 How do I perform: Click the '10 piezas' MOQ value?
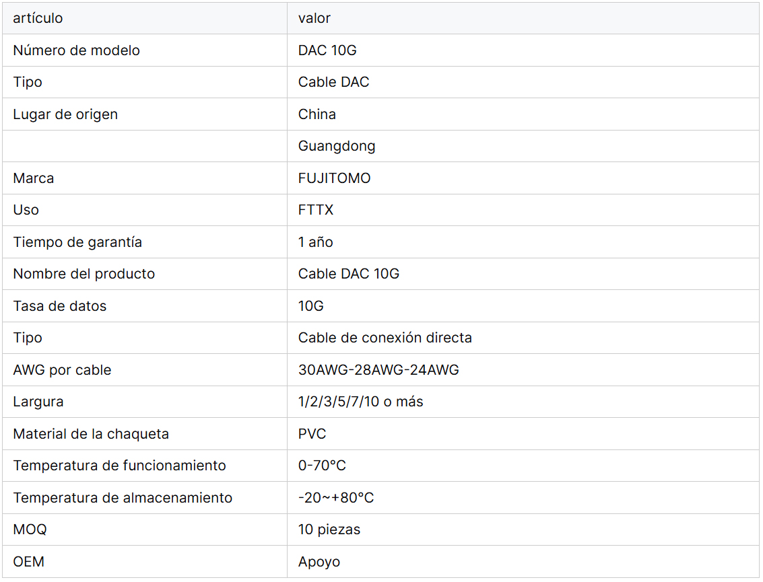(329, 530)
